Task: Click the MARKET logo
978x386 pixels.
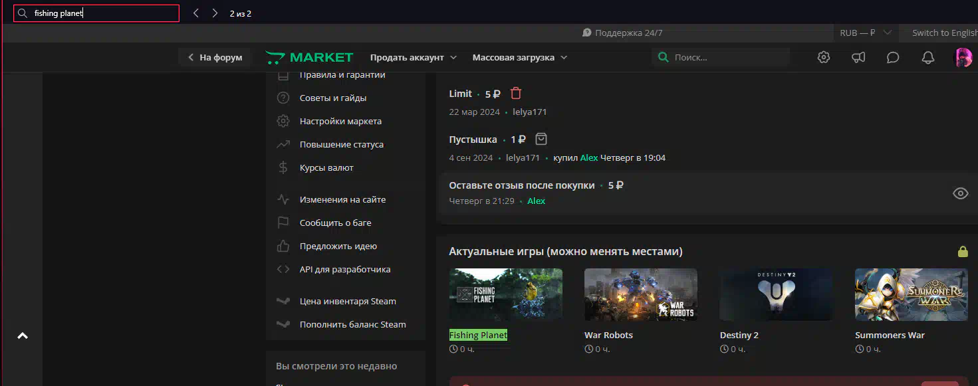Action: coord(309,57)
